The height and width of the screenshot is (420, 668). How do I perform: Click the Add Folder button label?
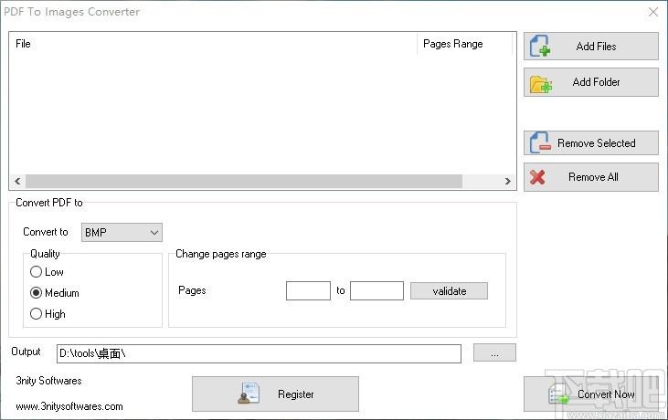pos(596,82)
